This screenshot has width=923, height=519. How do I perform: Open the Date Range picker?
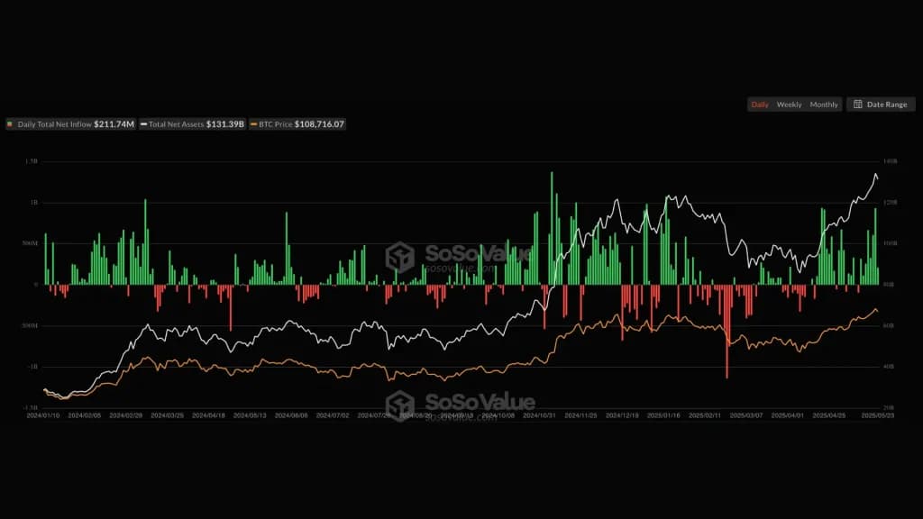coord(881,105)
